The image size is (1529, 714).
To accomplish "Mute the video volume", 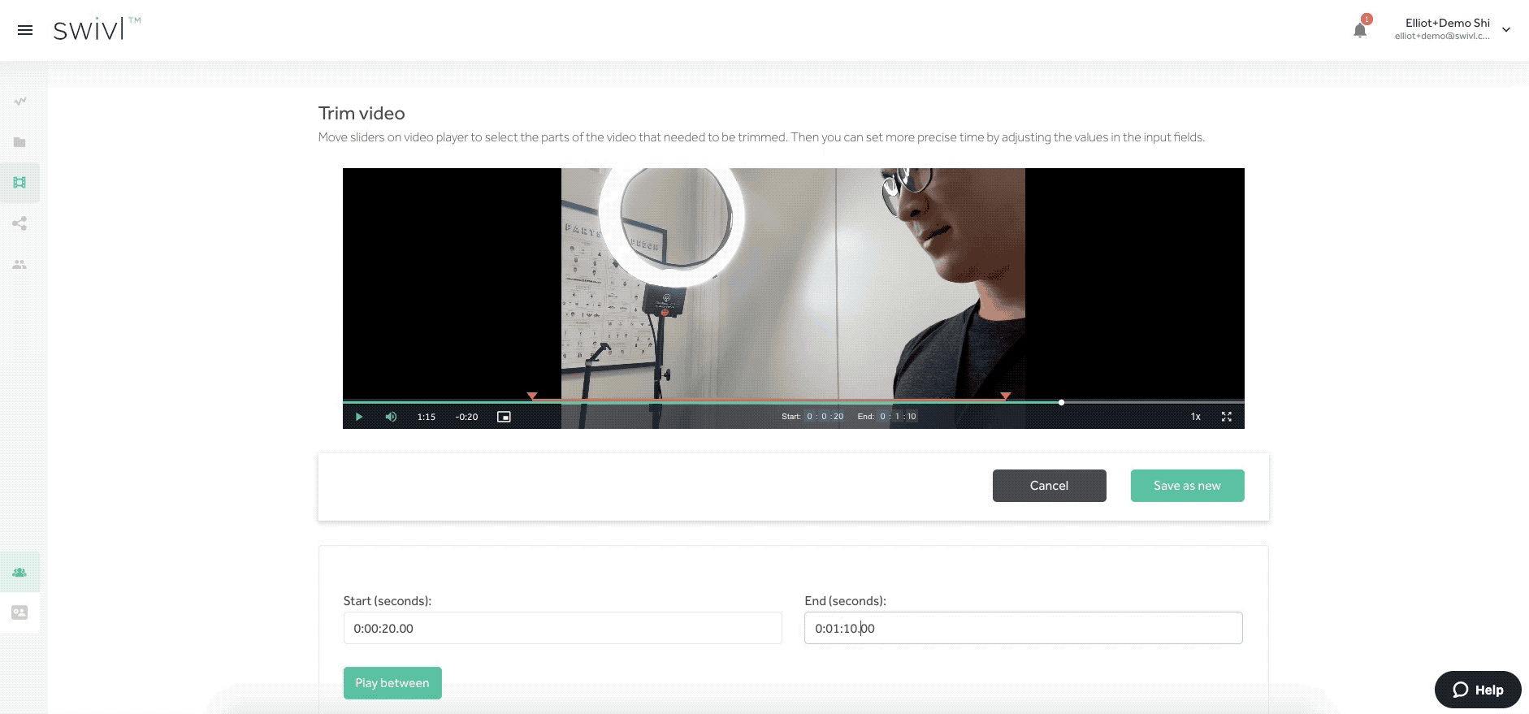I will (x=391, y=417).
